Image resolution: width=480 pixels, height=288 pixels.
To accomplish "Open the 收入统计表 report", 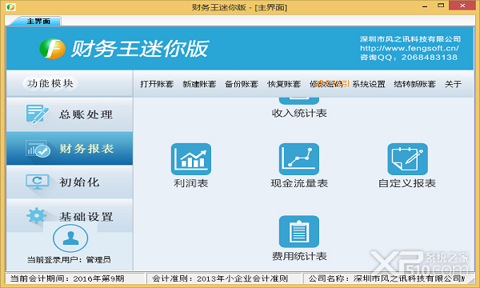I will (x=299, y=108).
